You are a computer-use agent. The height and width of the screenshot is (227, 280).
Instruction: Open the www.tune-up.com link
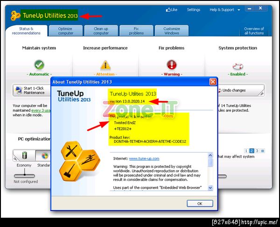click(x=144, y=159)
